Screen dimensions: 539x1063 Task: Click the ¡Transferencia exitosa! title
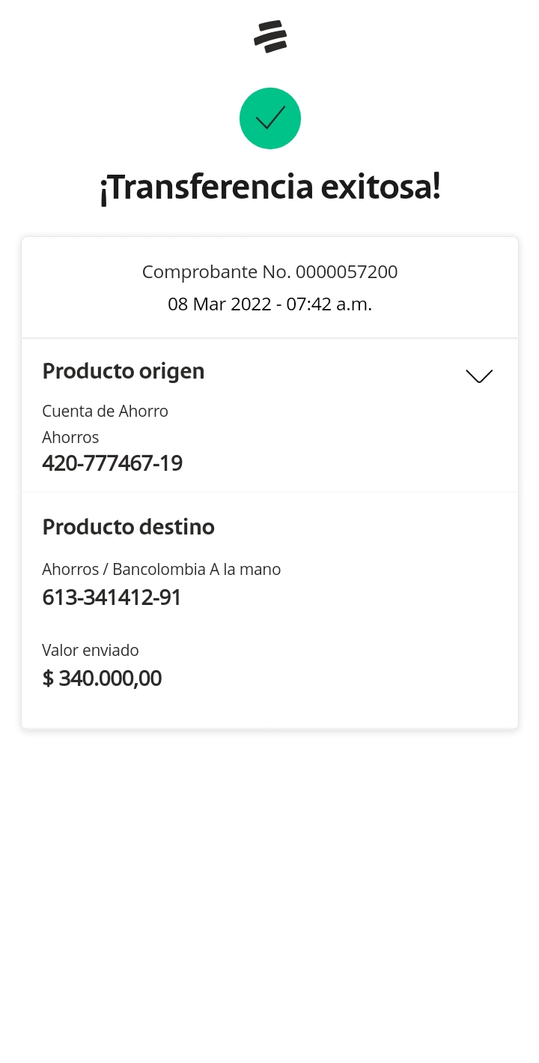click(269, 187)
